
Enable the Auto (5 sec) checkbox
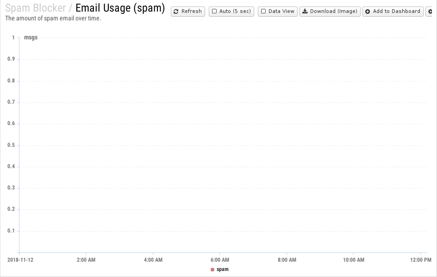214,11
